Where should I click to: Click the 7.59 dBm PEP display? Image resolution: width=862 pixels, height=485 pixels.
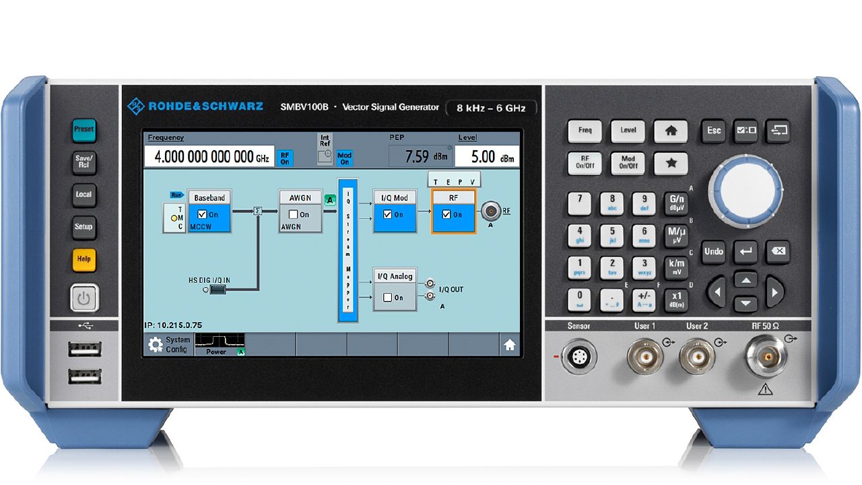(x=420, y=156)
